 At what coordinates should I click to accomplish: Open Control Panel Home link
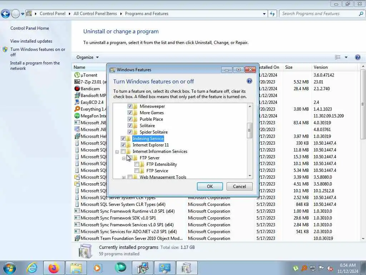(x=30, y=28)
